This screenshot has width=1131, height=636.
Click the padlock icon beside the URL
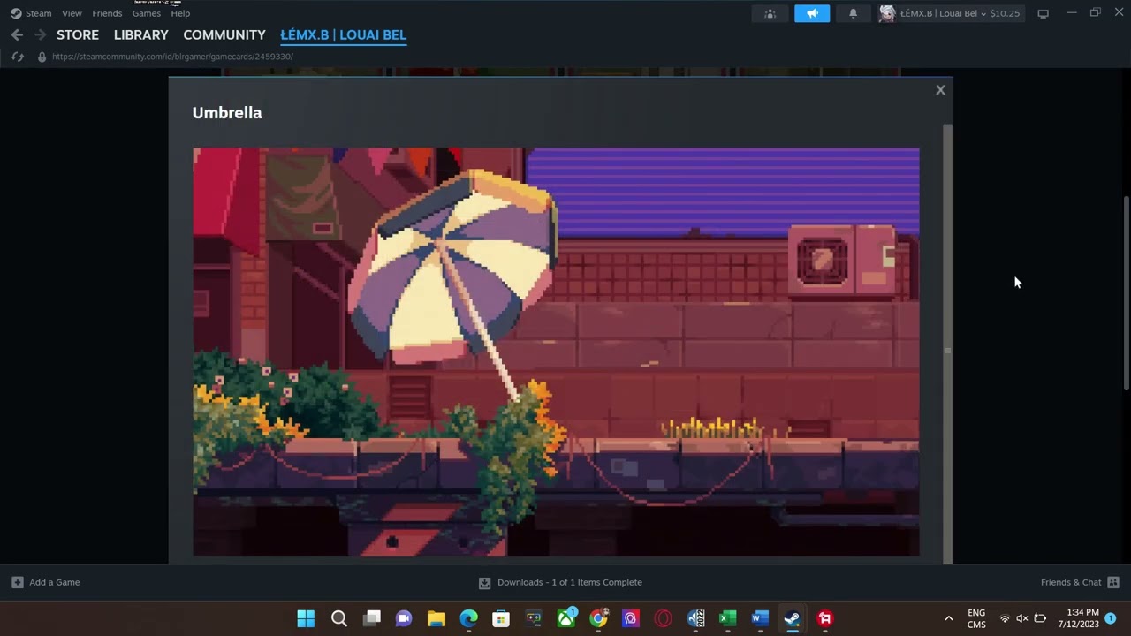(42, 57)
